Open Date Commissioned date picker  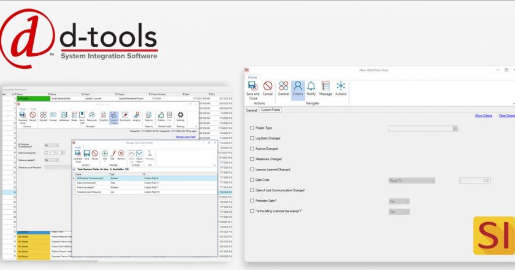[55, 153]
